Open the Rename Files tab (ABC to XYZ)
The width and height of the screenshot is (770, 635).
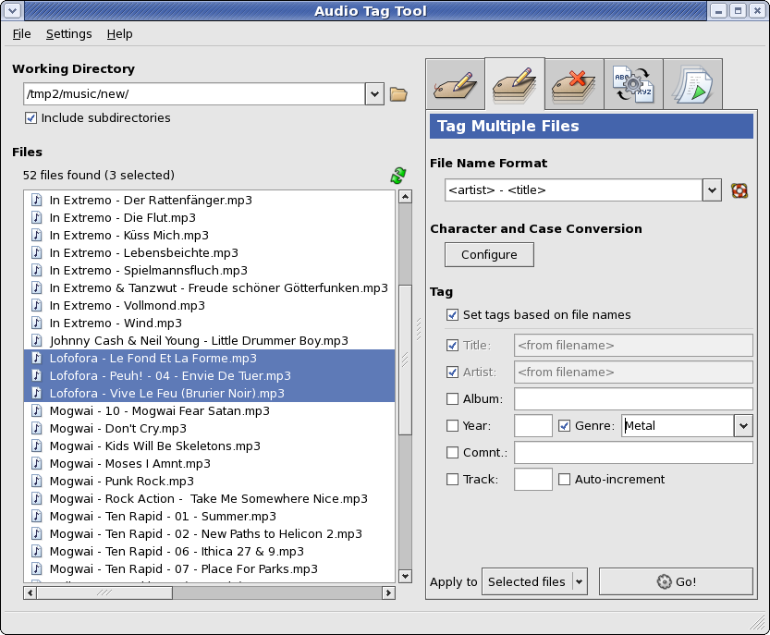(633, 84)
